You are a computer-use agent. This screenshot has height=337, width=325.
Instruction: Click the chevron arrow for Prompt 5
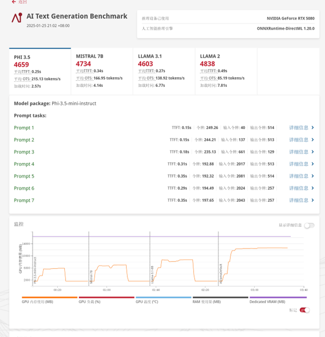313,176
